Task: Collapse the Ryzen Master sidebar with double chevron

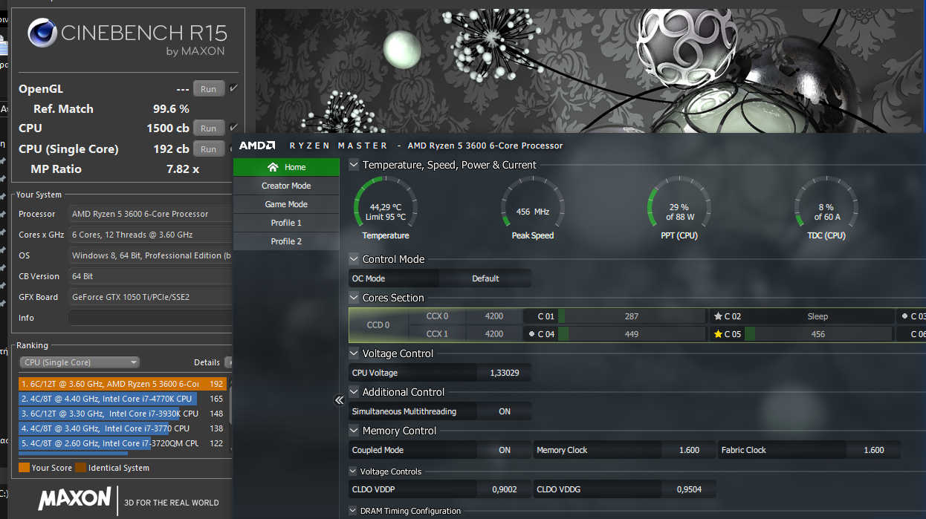Action: (340, 400)
